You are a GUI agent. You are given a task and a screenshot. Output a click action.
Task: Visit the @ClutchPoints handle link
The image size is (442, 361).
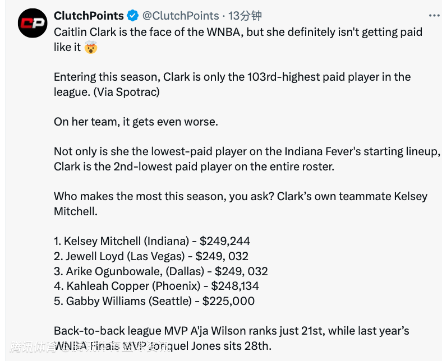pos(181,16)
